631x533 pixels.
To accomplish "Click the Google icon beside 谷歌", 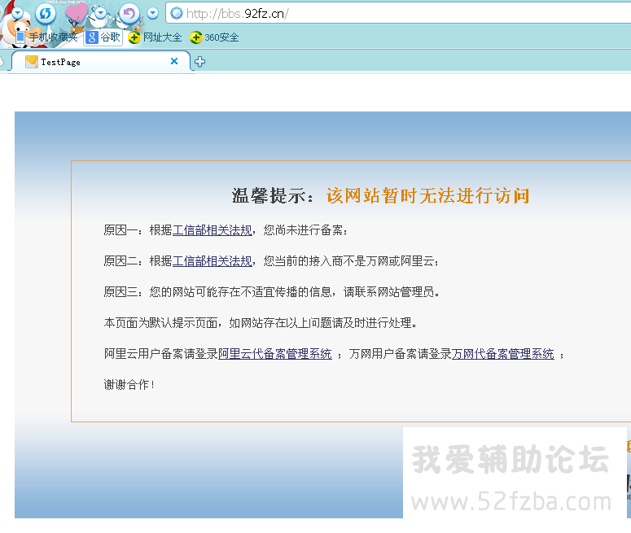I will tap(92, 37).
